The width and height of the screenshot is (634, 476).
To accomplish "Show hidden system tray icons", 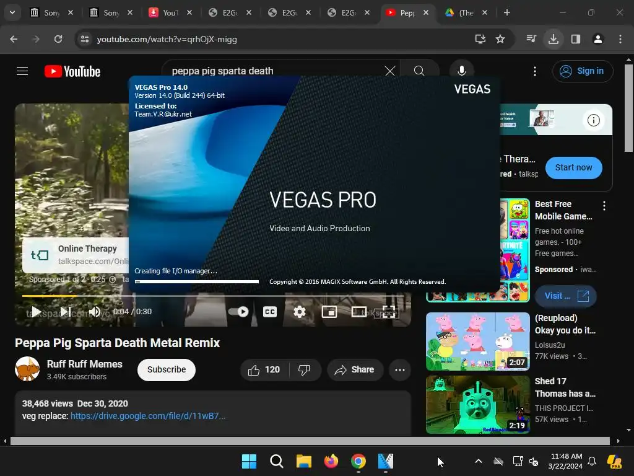I will pos(479,461).
